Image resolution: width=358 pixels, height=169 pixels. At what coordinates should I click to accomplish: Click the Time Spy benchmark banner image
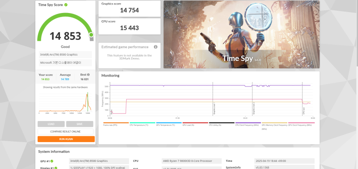click(242, 35)
